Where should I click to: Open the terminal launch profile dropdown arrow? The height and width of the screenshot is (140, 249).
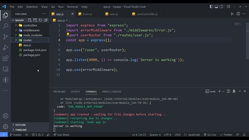pyautogui.click(x=223, y=91)
